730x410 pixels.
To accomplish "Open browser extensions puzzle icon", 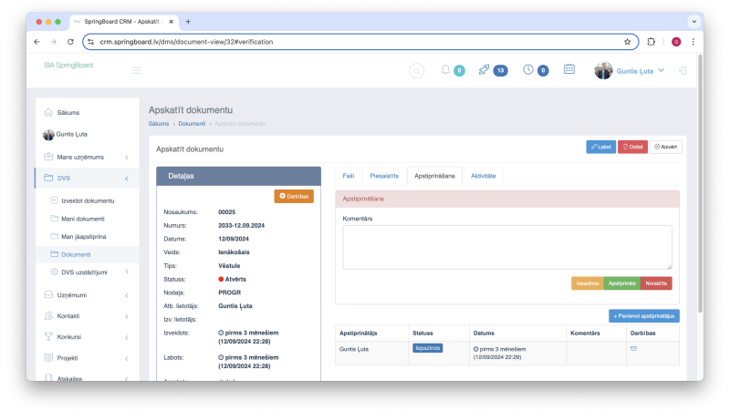I will [x=651, y=42].
